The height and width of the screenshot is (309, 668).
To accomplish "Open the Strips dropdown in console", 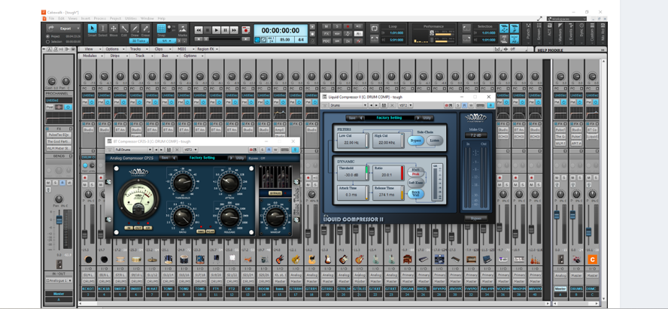I will coord(117,56).
